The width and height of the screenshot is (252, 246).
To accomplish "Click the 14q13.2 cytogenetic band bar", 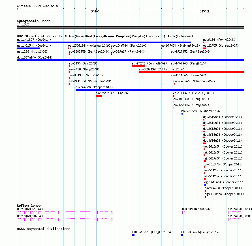I will click(131, 28).
